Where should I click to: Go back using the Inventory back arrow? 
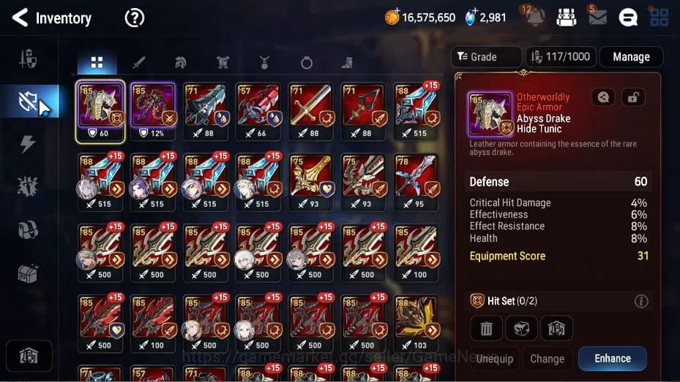pyautogui.click(x=20, y=18)
